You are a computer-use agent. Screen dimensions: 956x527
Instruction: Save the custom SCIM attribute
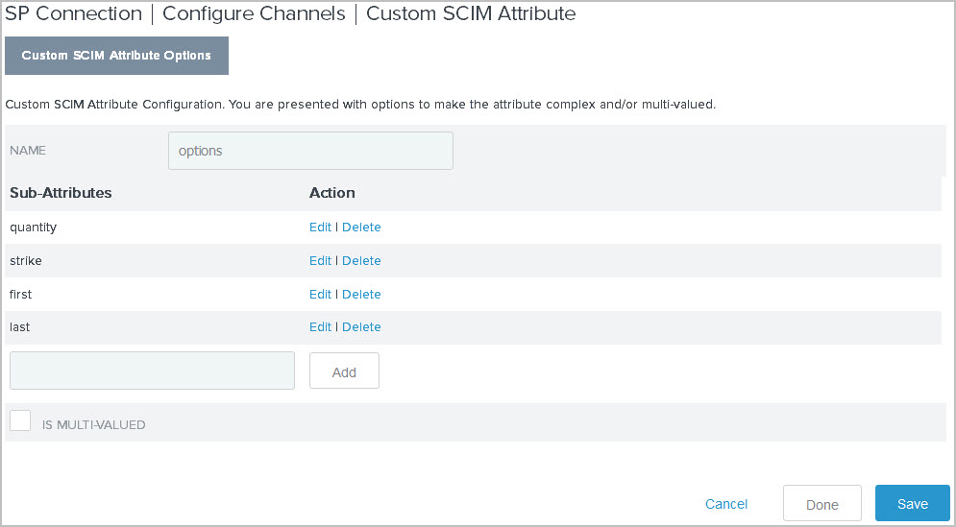[x=912, y=504]
